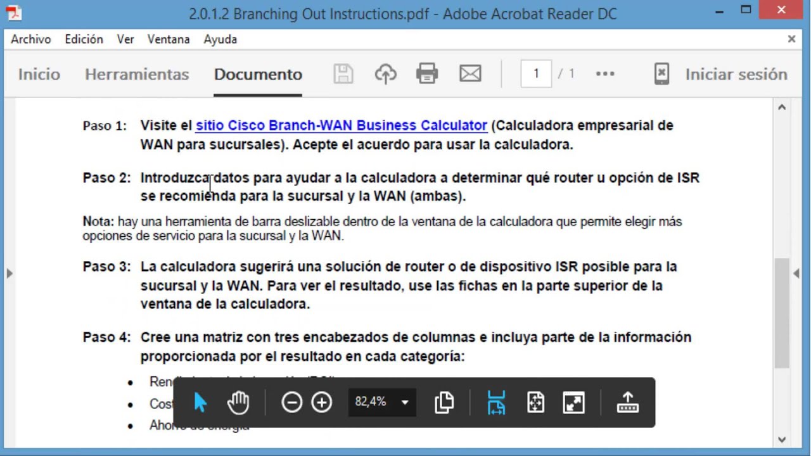The height and width of the screenshot is (456, 811).
Task: Click the scroll down arrow
Action: [782, 440]
